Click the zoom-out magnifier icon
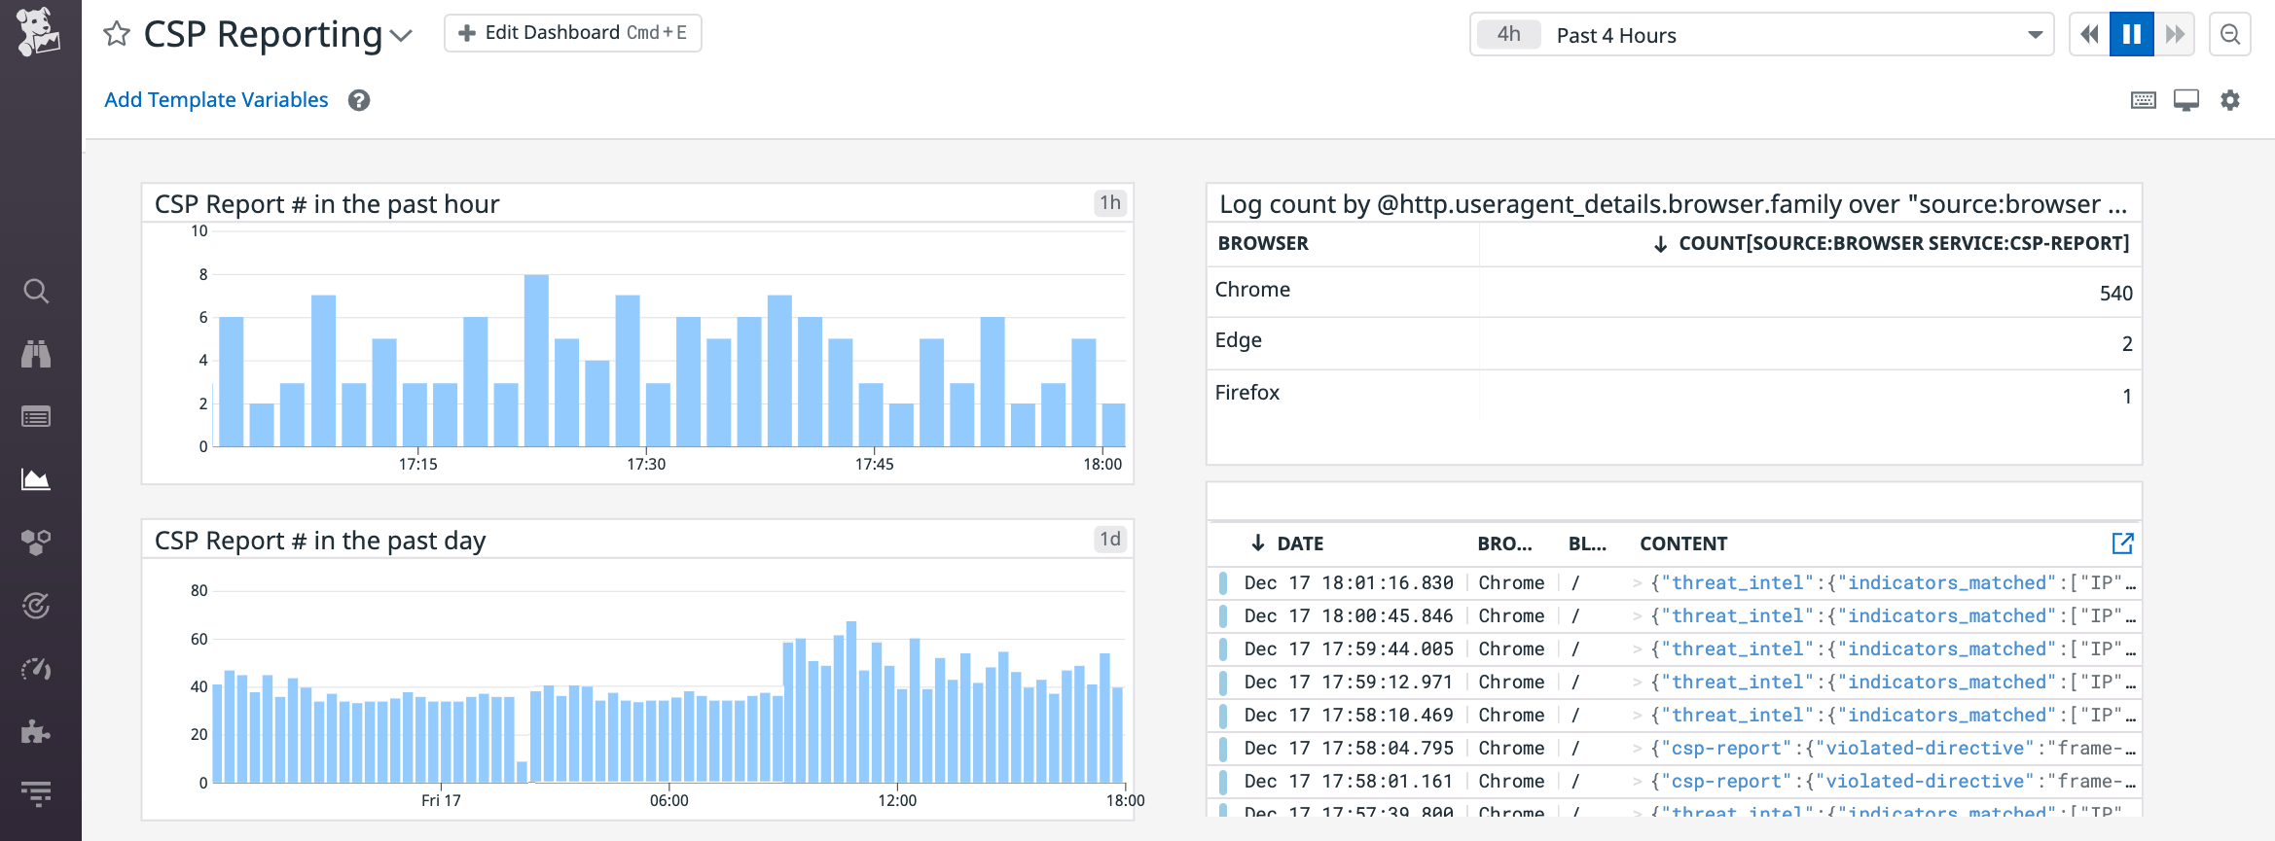Viewport: 2275px width, 841px height. coord(2230,35)
